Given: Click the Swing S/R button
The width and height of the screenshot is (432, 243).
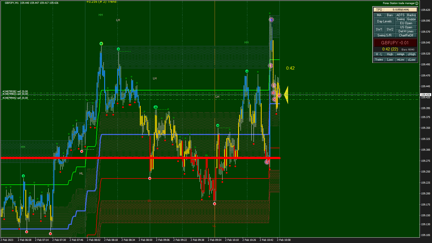Looking at the screenshot, I should (x=384, y=35).
